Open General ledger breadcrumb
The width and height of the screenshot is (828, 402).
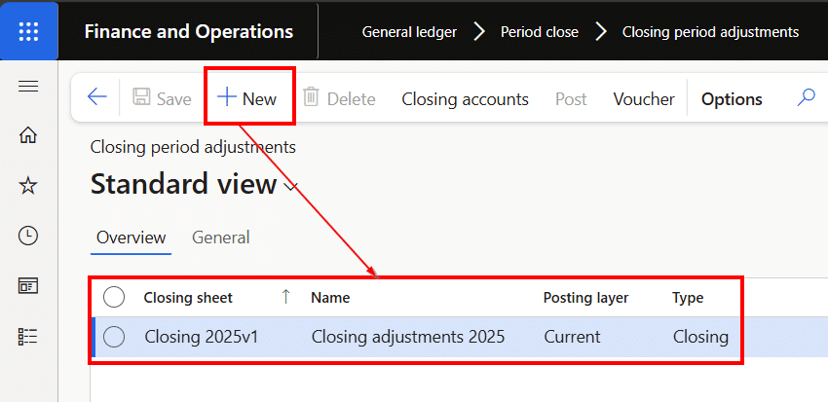tap(409, 32)
